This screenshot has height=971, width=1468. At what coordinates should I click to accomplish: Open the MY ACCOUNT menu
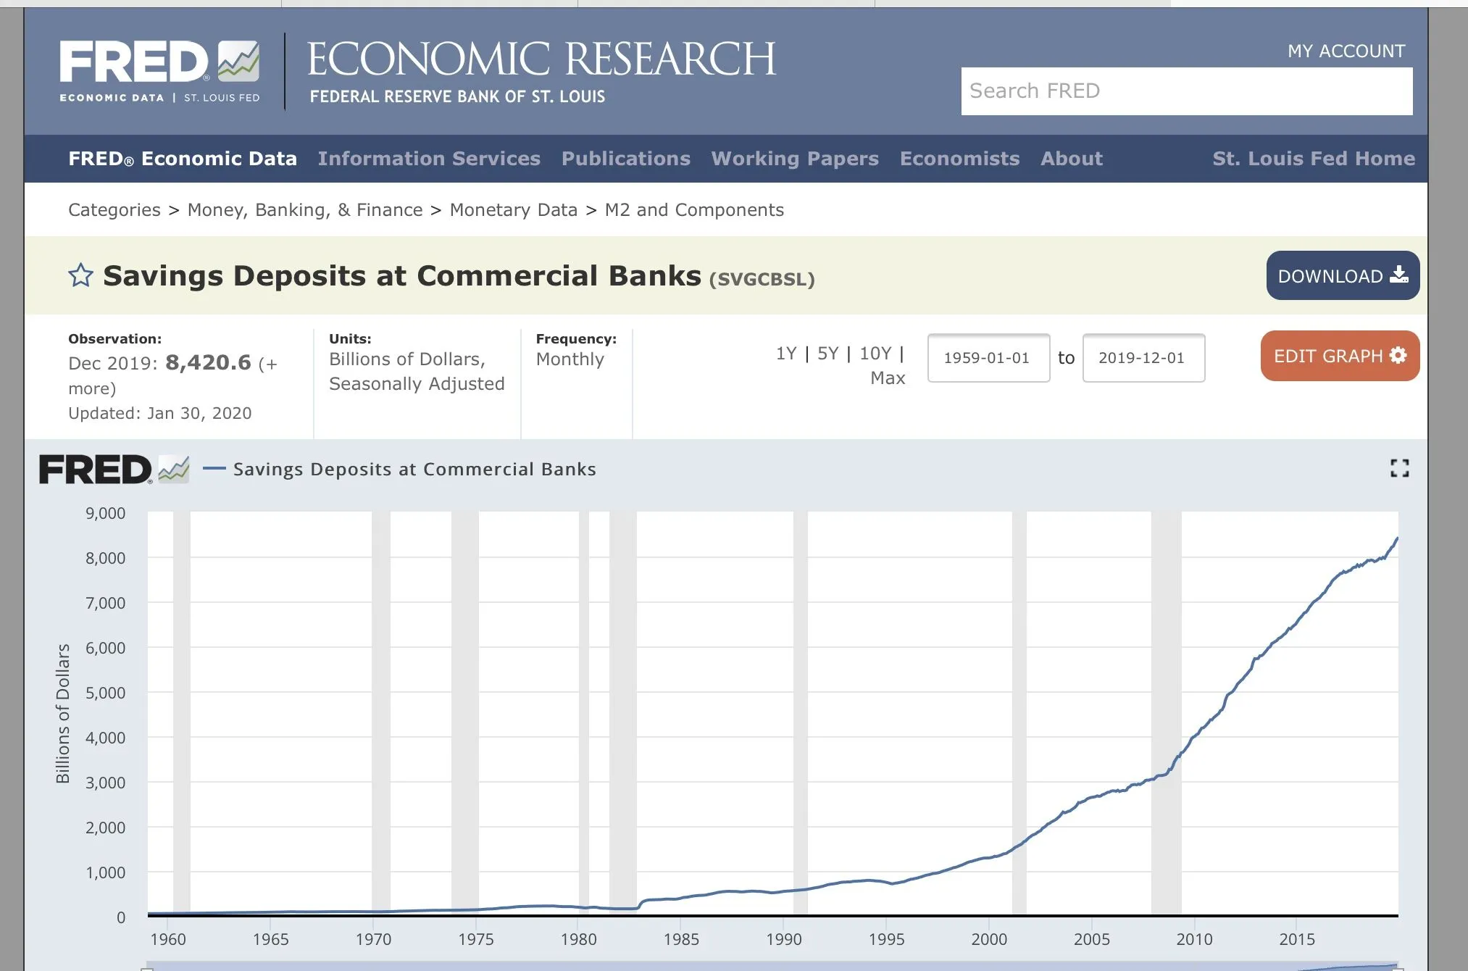[x=1346, y=51]
